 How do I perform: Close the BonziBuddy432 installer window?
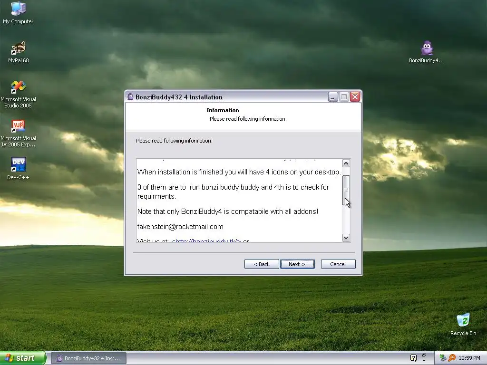pyautogui.click(x=355, y=97)
